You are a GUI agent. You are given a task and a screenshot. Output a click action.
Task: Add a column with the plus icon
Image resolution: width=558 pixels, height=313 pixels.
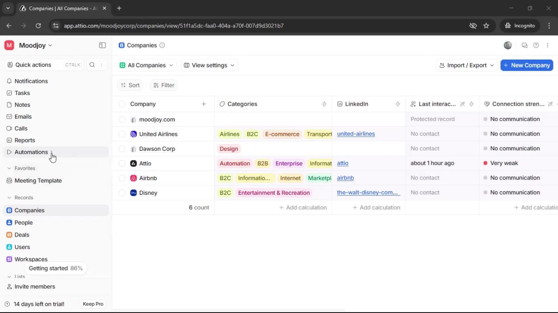click(x=204, y=104)
